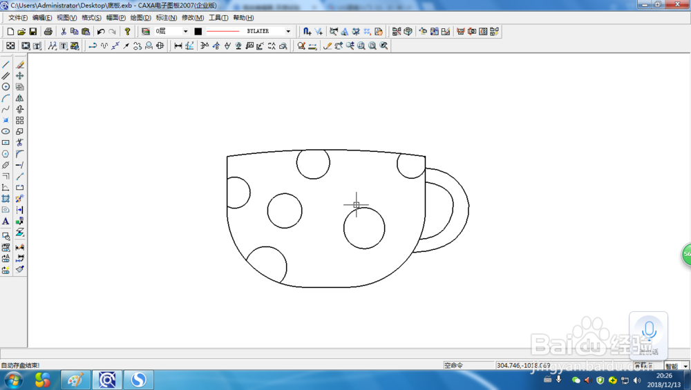Select the Regular polygon tool
This screenshot has width=691, height=390.
(x=6, y=154)
